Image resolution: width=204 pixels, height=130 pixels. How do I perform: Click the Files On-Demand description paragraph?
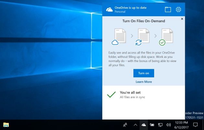142,59
